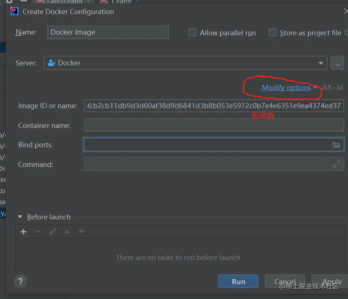Enable Allow parallel run checkbox
348x299 pixels.
point(192,32)
